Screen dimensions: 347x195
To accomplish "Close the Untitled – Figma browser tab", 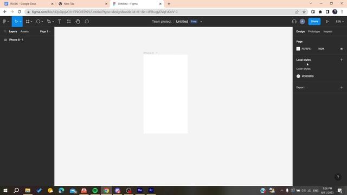I will (160, 4).
